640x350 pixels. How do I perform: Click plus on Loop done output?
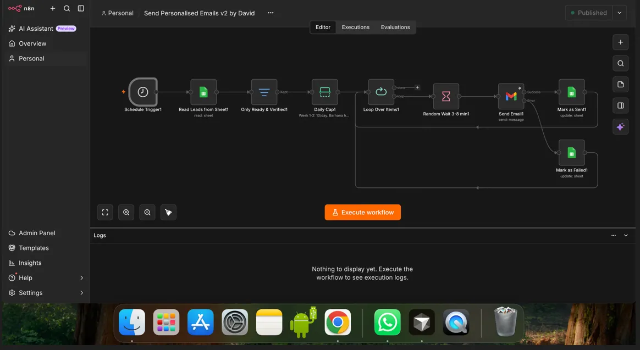pos(417,88)
